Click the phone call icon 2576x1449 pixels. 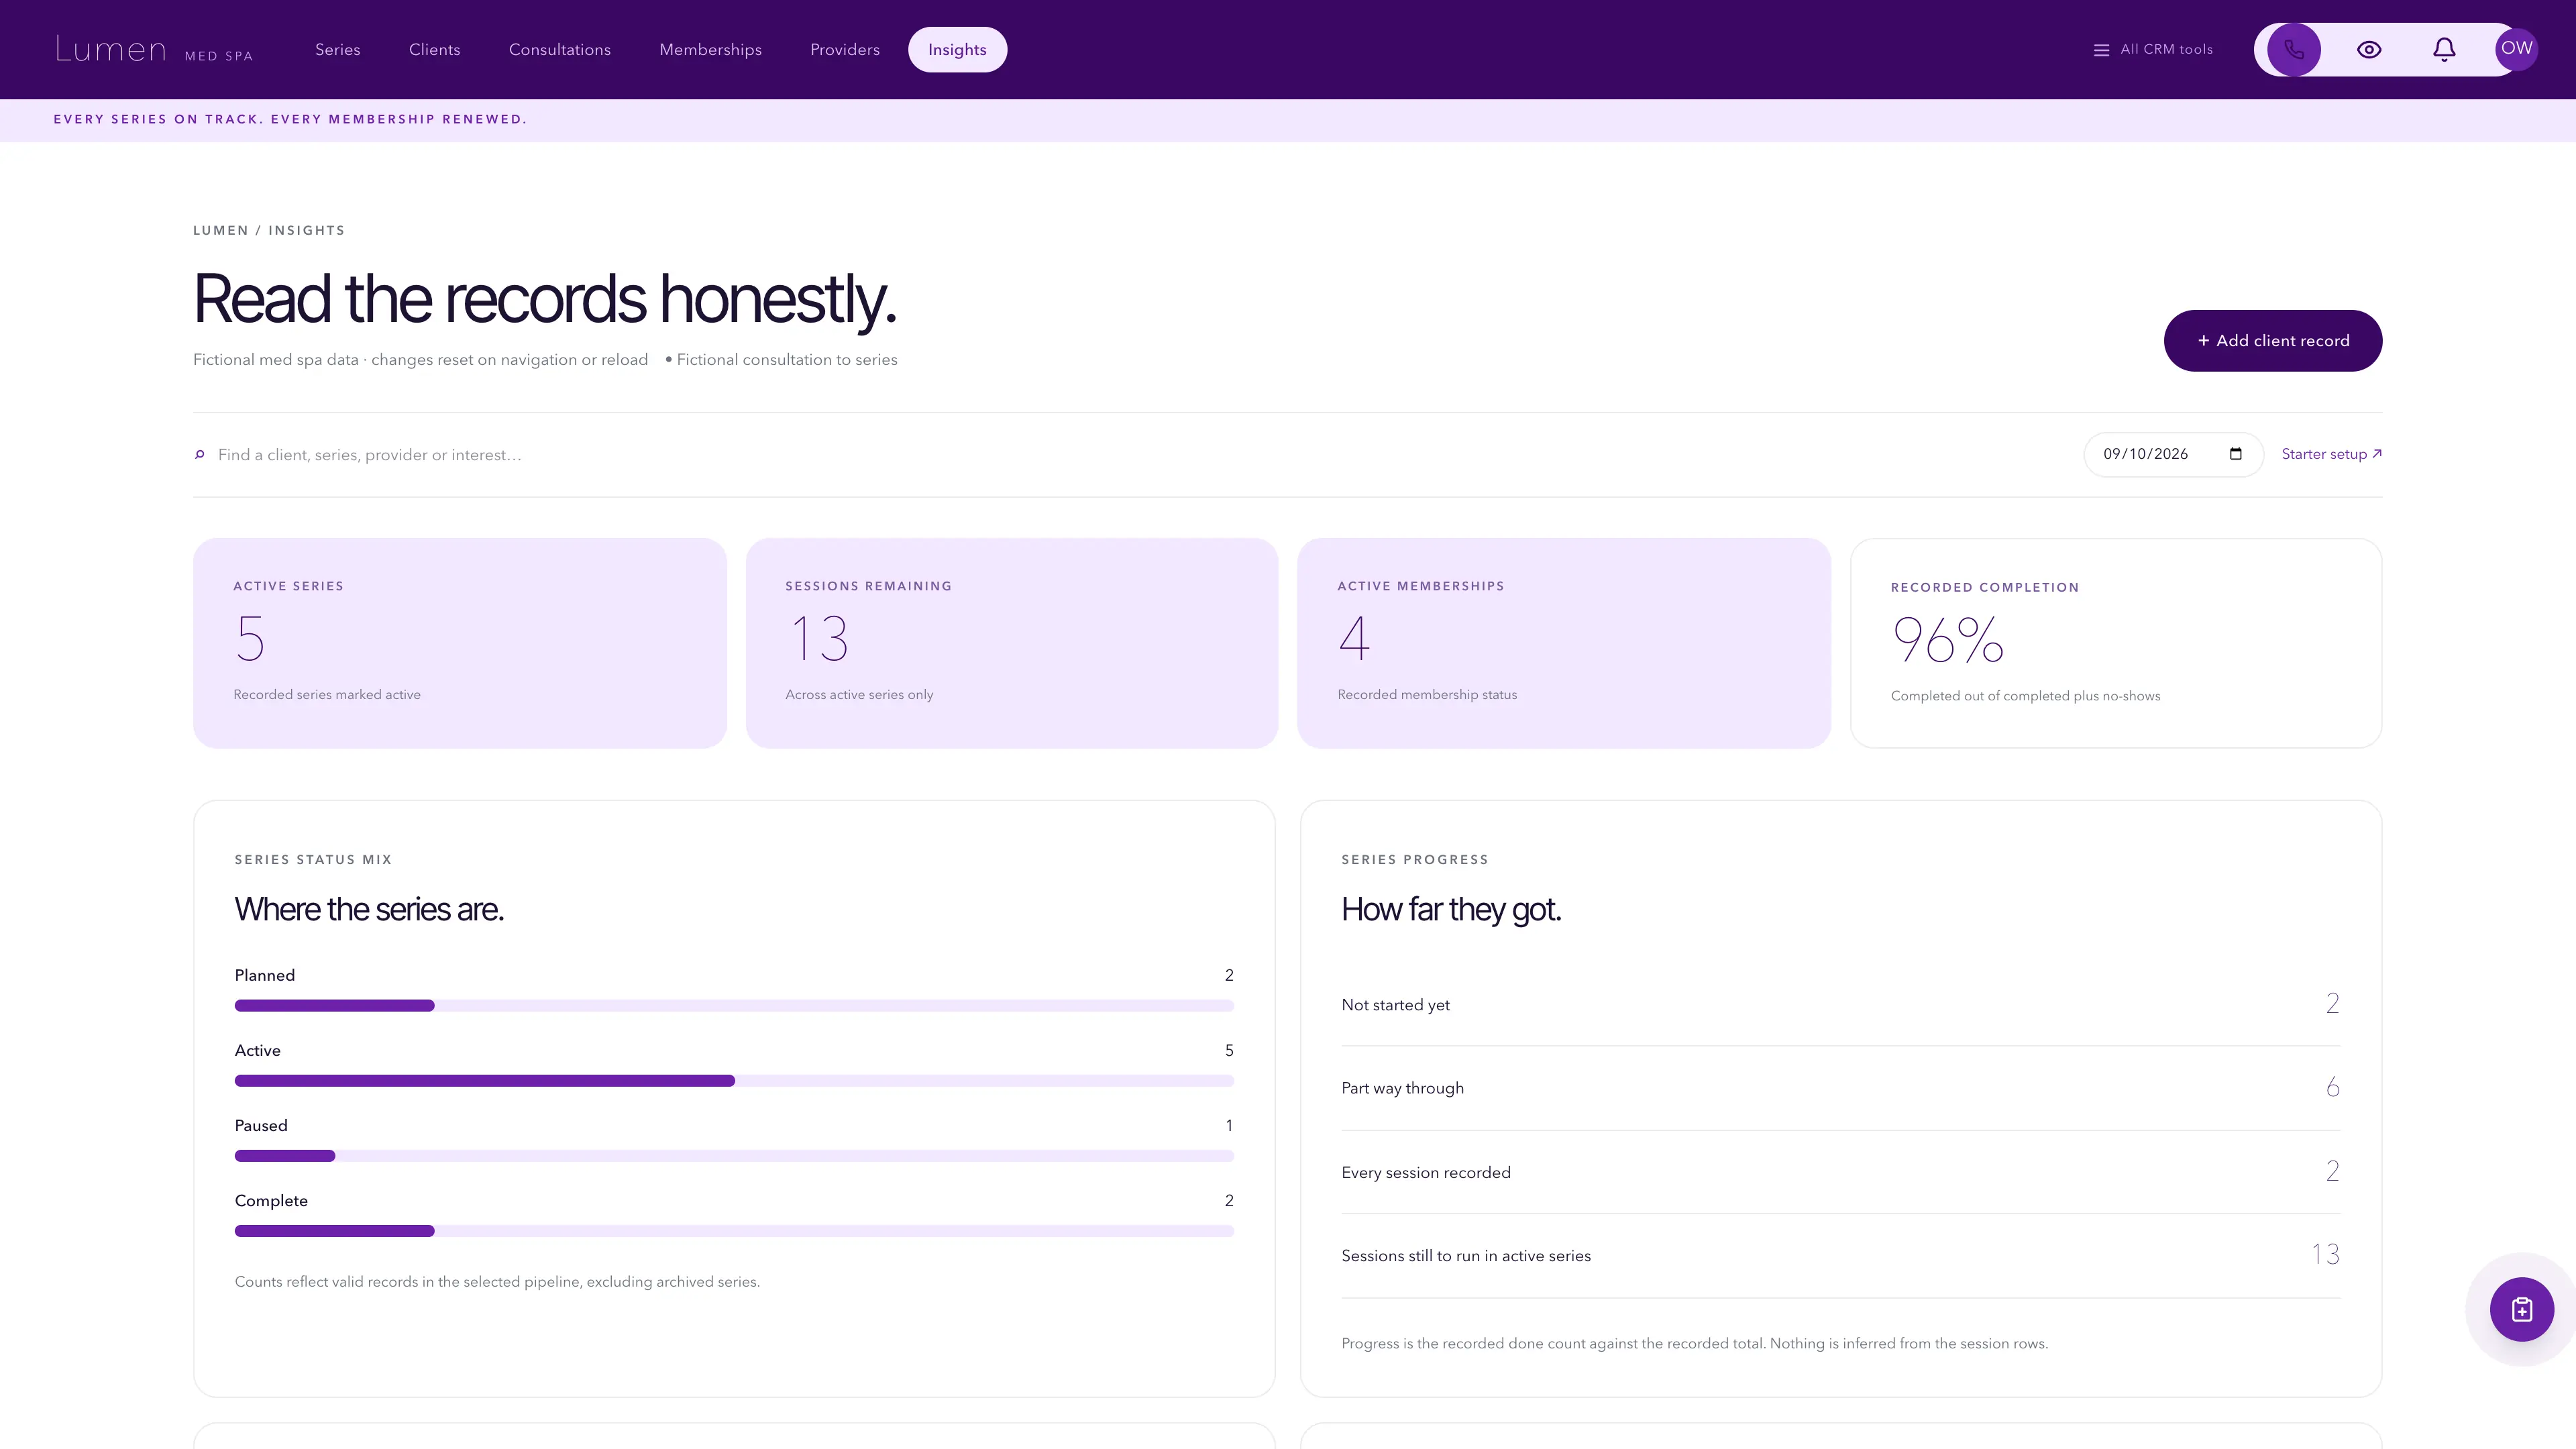(x=2293, y=49)
